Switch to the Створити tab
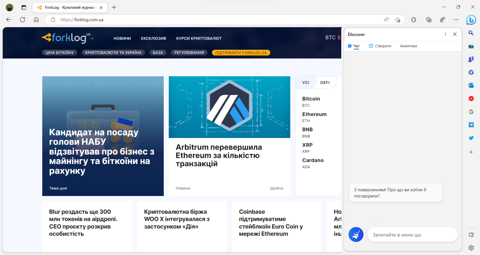Image resolution: width=480 pixels, height=255 pixels. pyautogui.click(x=380, y=46)
